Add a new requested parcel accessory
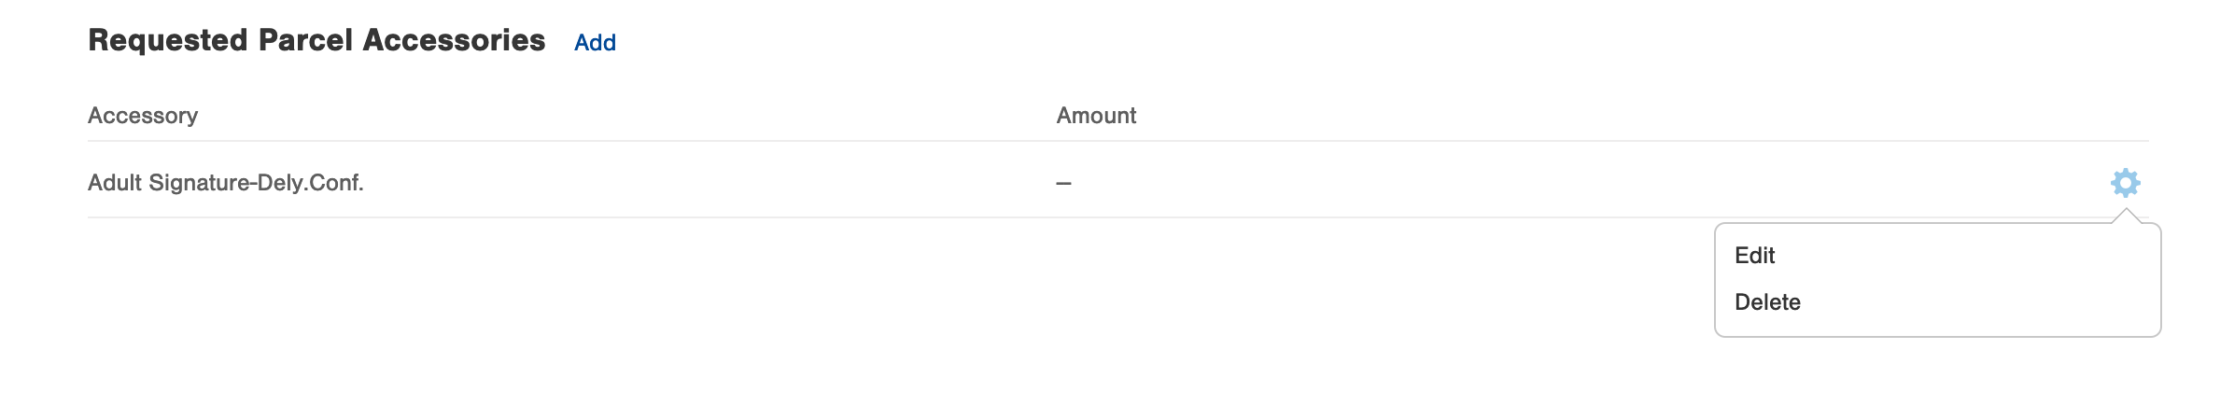Image resolution: width=2220 pixels, height=405 pixels. [x=595, y=43]
